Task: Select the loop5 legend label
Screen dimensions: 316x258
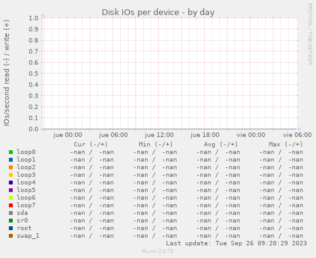Action: point(26,190)
